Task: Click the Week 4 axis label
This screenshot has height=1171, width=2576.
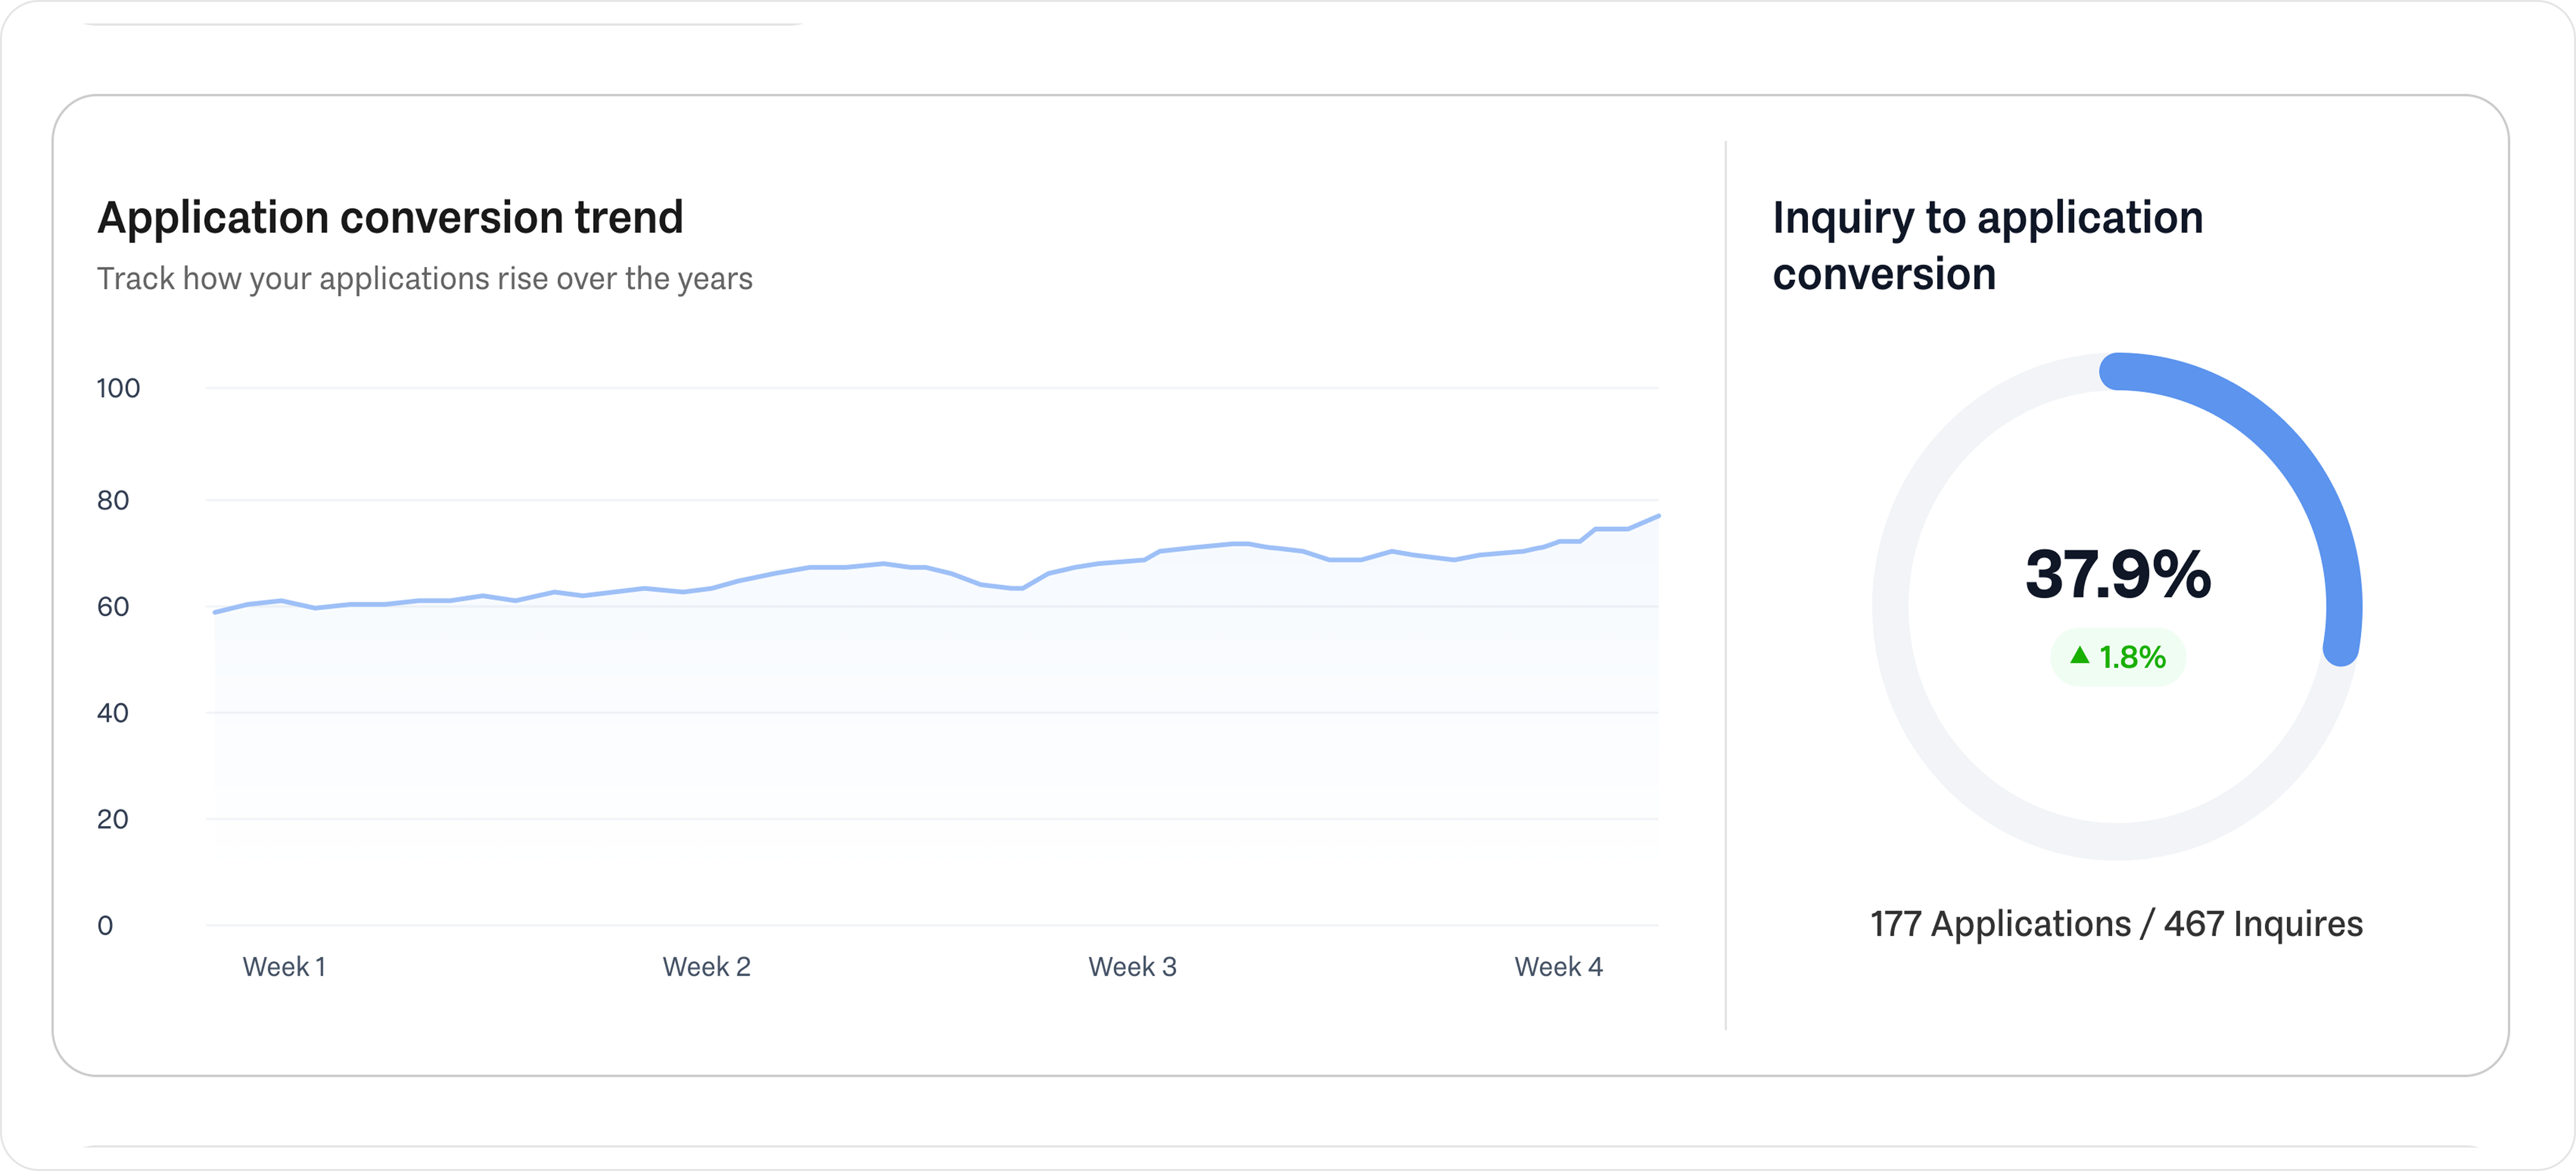Action: [1558, 967]
